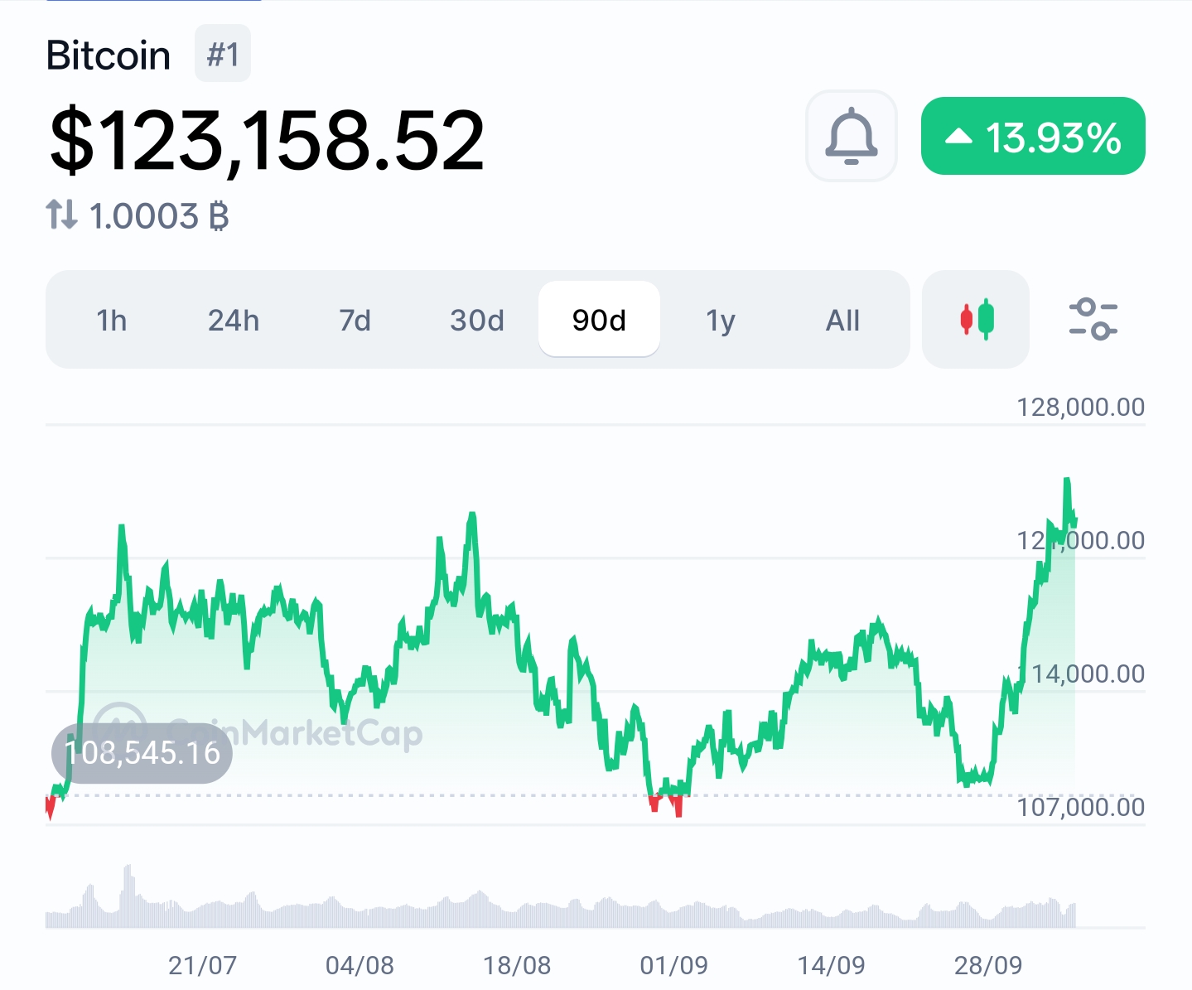Tap the CoinMarketCap watermark logo

tap(120, 729)
